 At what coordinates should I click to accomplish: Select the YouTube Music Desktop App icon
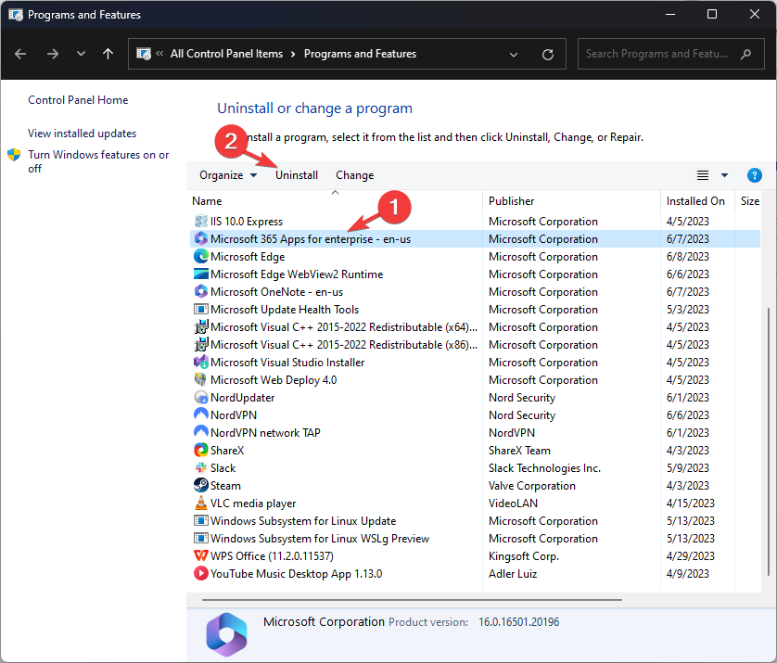coord(200,573)
